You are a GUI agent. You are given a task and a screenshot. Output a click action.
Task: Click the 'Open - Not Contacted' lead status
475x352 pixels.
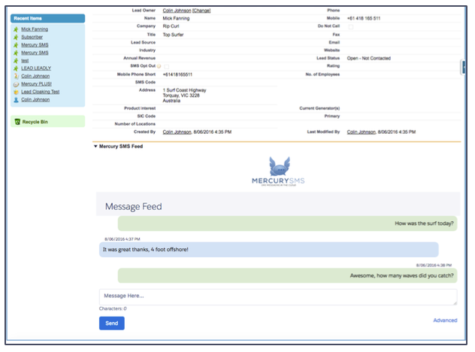coord(369,58)
